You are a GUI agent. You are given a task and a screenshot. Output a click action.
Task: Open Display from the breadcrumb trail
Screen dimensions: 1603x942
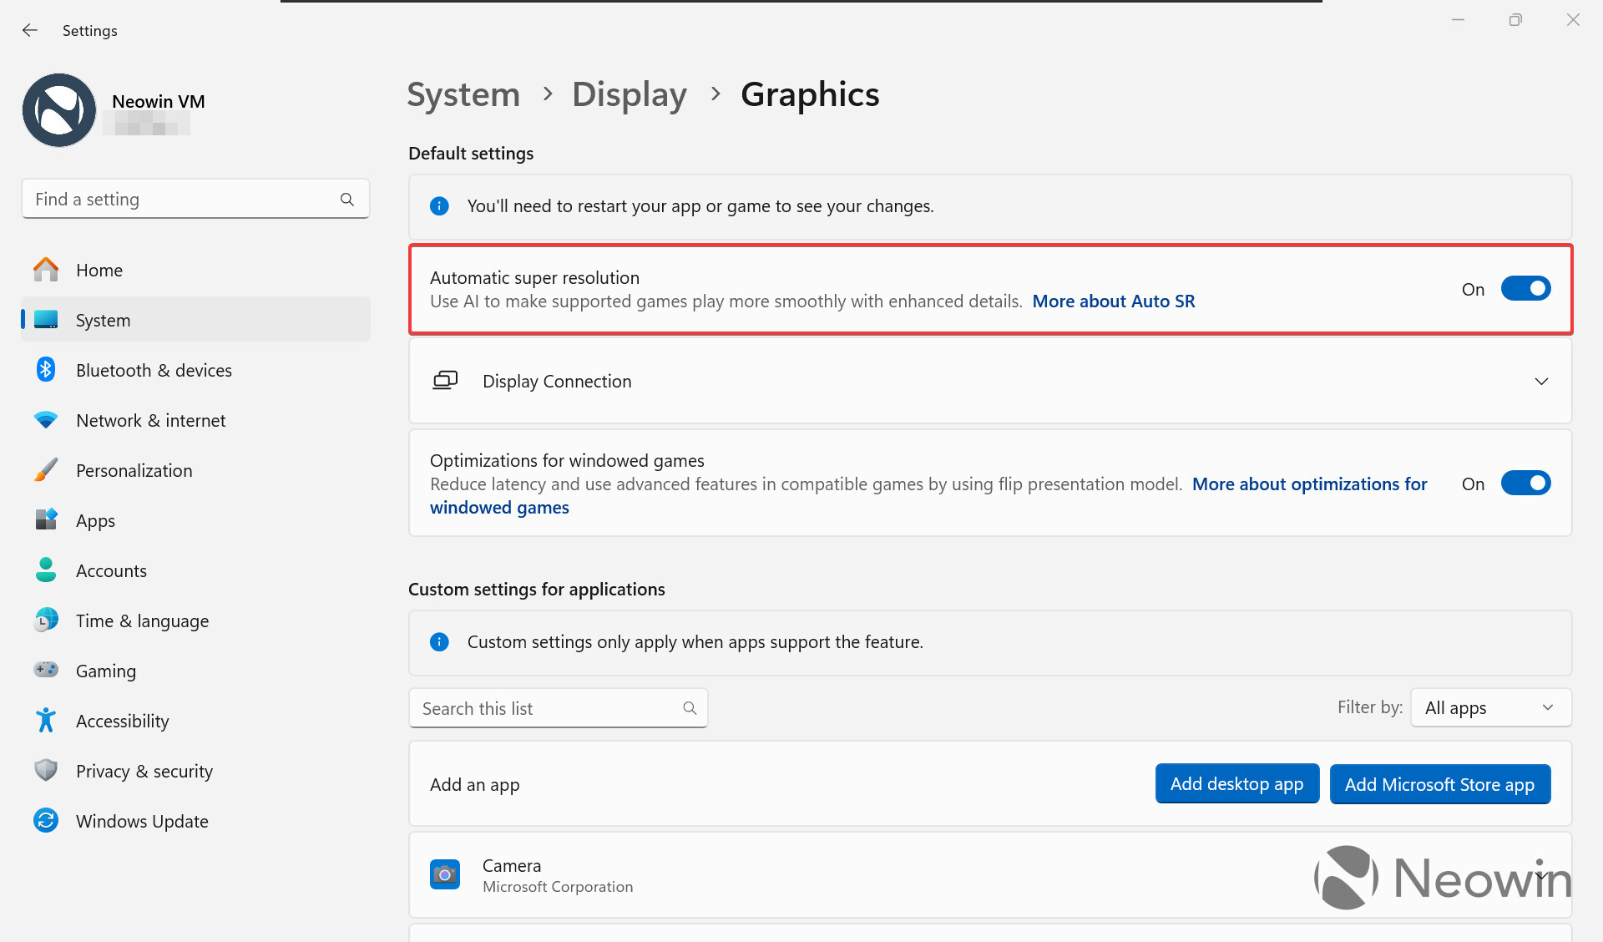pos(629,94)
